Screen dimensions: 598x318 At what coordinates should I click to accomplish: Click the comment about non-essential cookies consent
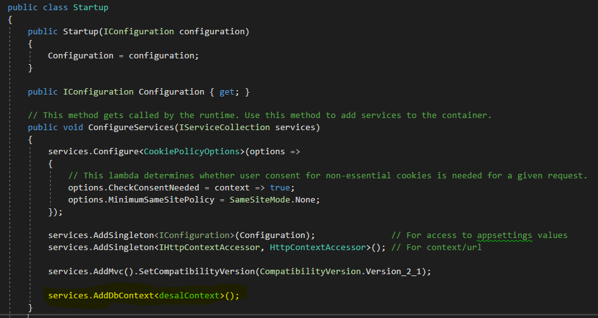[x=327, y=175]
